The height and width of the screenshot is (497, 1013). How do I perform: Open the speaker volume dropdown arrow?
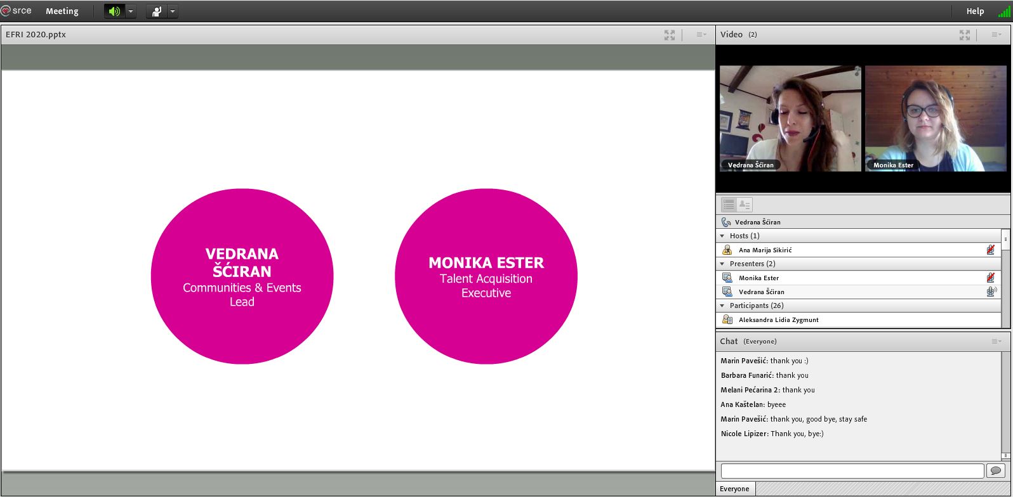tap(131, 11)
